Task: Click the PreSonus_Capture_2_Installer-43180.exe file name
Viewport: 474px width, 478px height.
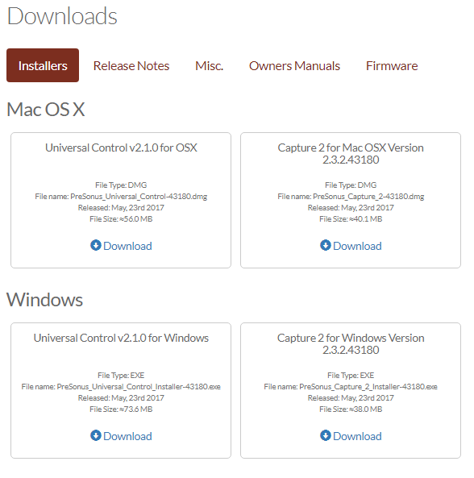Action: [x=368, y=387]
